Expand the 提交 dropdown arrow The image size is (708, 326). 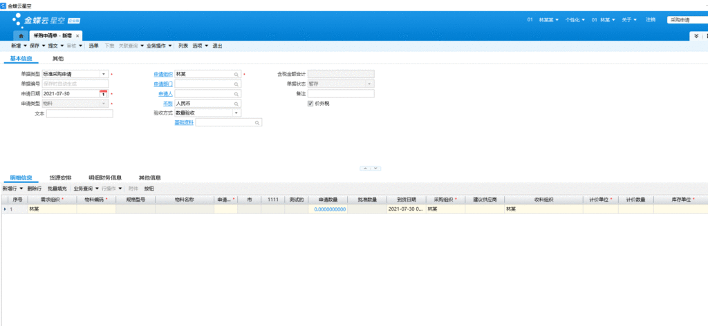pos(62,46)
